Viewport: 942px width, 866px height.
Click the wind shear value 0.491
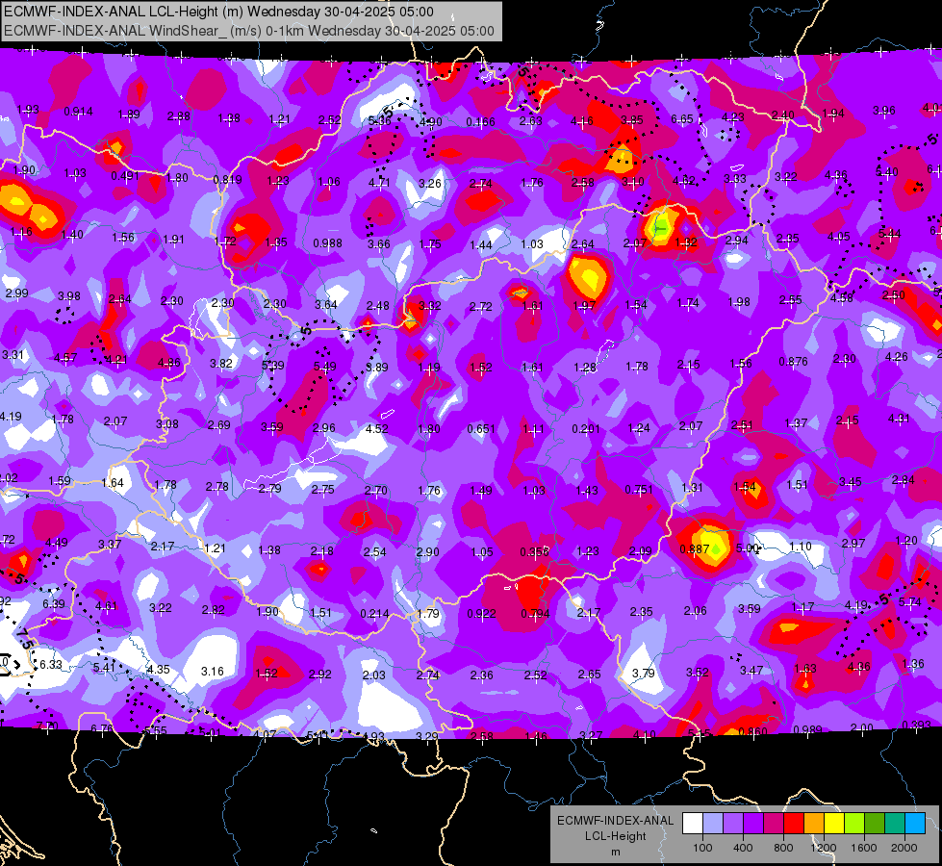click(x=125, y=176)
